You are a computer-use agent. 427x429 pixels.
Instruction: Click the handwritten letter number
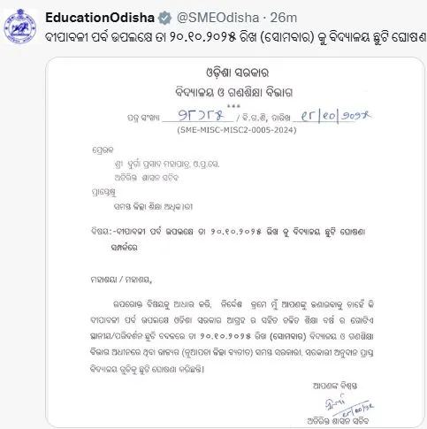point(201,115)
